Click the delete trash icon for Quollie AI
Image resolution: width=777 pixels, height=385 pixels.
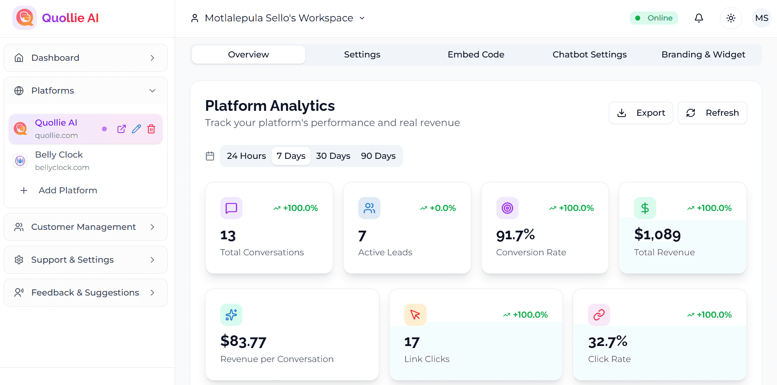[x=151, y=128]
